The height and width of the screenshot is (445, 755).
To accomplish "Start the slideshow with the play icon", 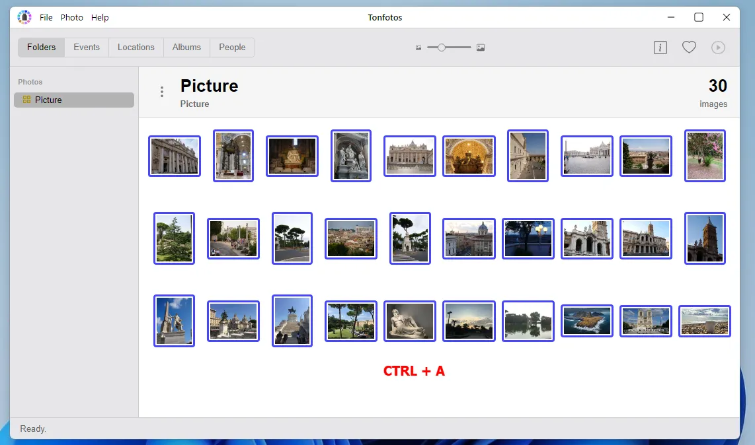I will 718,47.
